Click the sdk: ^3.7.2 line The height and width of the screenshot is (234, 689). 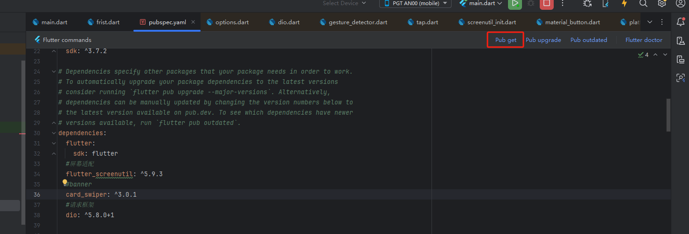pyautogui.click(x=86, y=51)
